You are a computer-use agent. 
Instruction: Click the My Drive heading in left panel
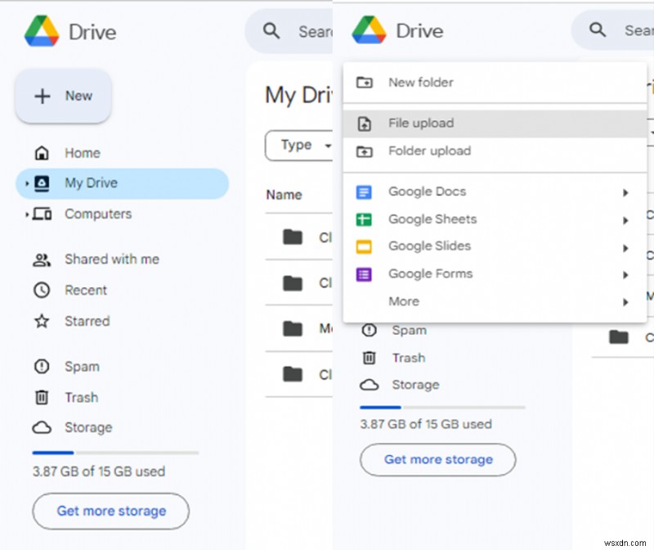pos(298,95)
